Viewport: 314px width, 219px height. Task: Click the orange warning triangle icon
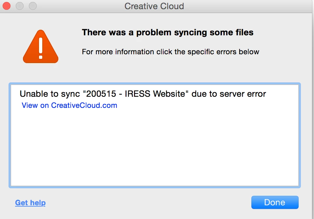(41, 47)
